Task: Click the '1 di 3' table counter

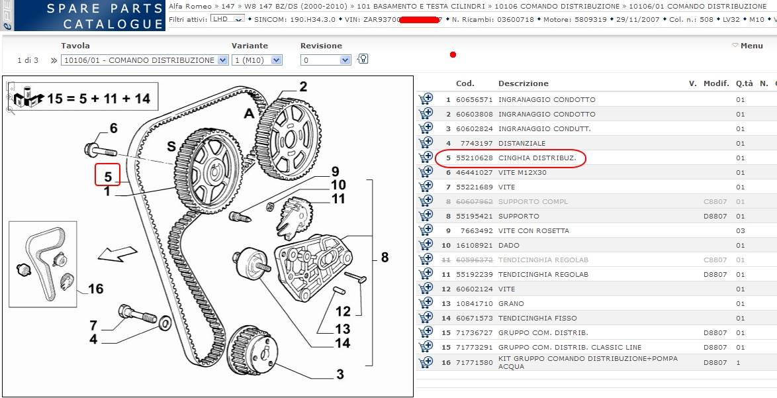Action: [x=28, y=60]
